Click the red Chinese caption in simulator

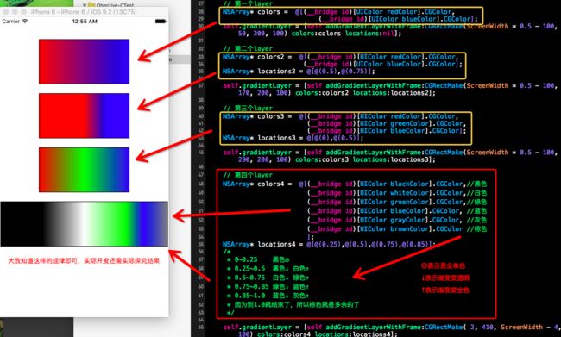pyautogui.click(x=84, y=261)
